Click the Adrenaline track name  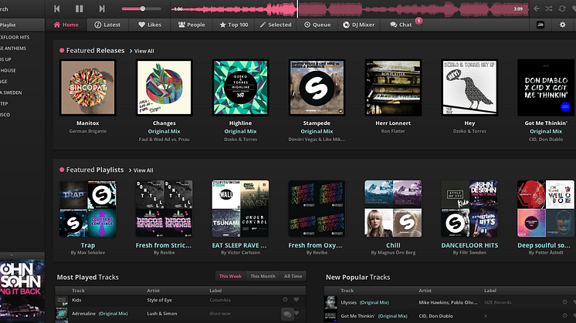tap(83, 314)
